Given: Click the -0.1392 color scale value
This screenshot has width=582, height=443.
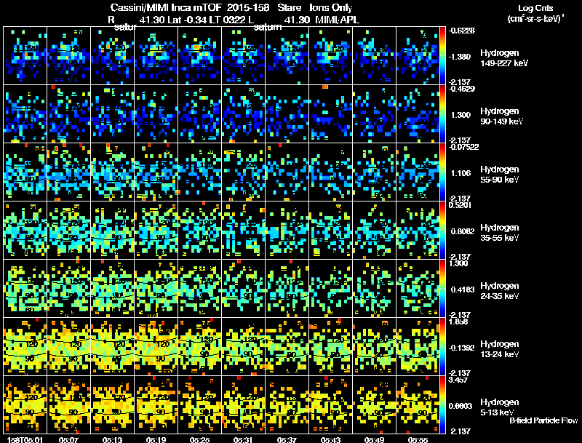Looking at the screenshot, I should (x=461, y=348).
